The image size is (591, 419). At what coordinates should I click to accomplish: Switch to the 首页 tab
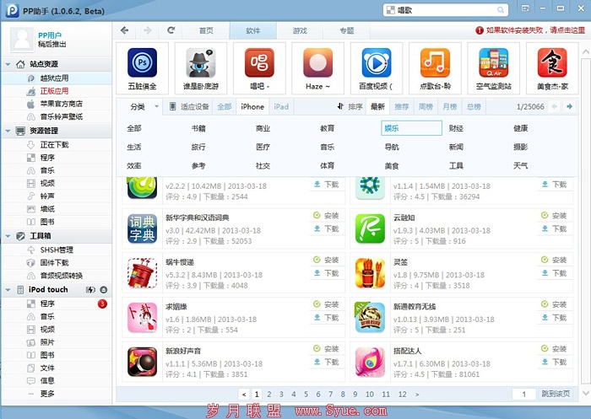(206, 30)
